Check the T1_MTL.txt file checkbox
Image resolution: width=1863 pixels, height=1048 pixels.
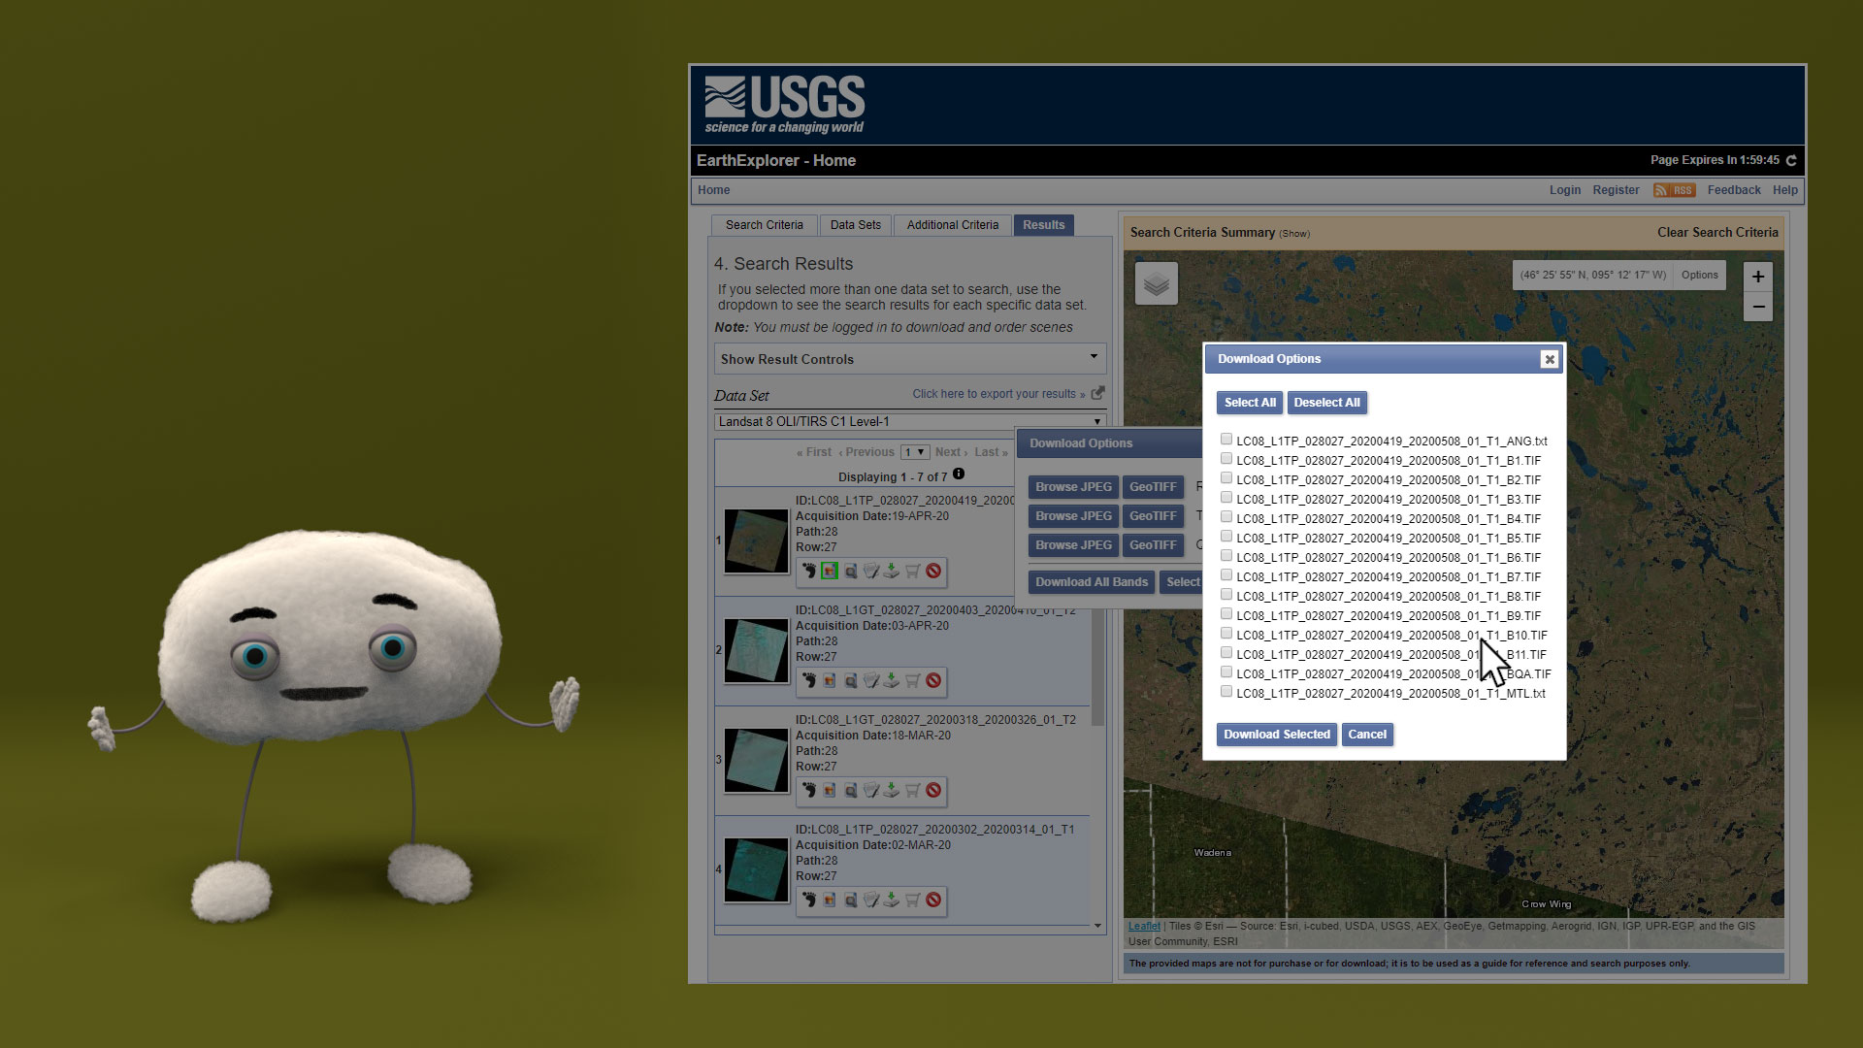(x=1226, y=692)
